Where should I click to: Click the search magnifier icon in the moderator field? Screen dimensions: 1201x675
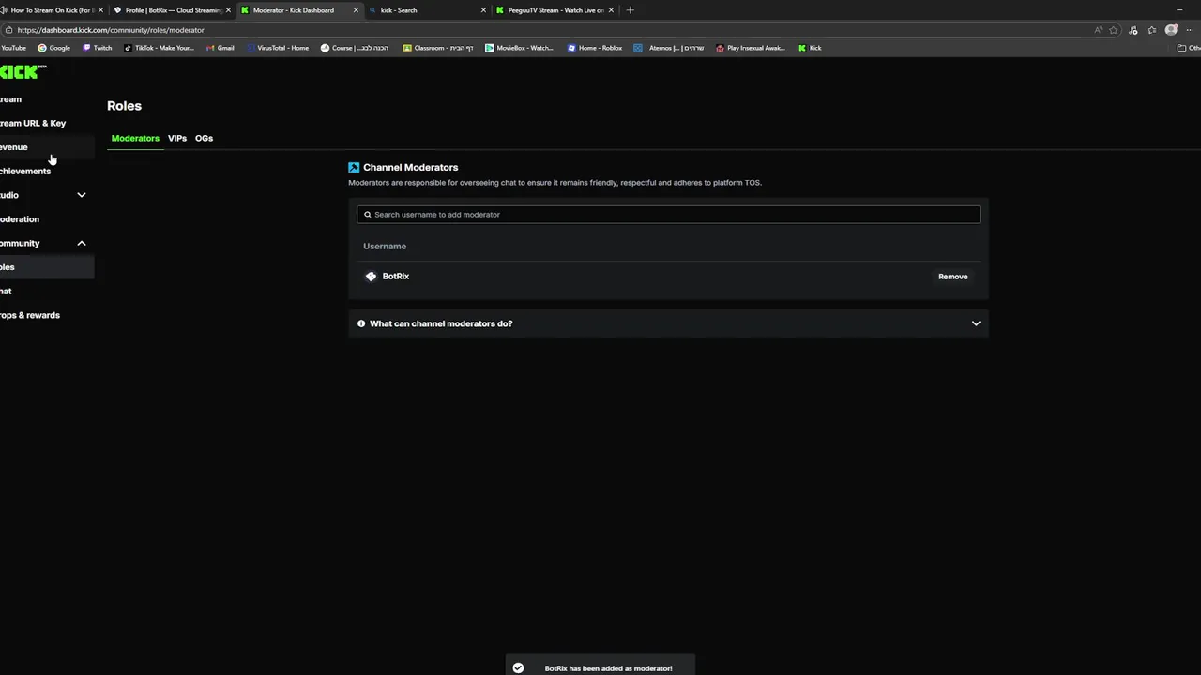click(368, 215)
